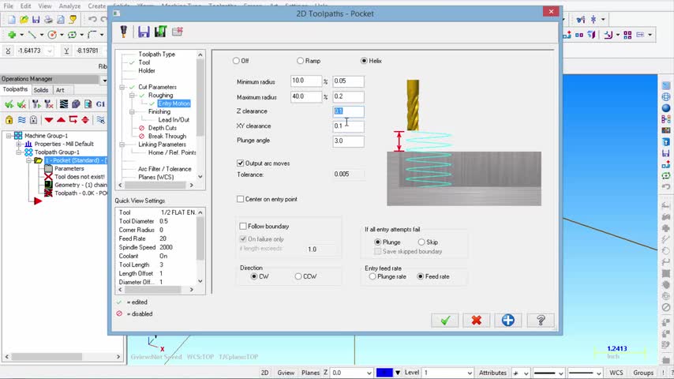Open the Analyze menu
Viewport: 674px width, 379px height.
(69, 6)
